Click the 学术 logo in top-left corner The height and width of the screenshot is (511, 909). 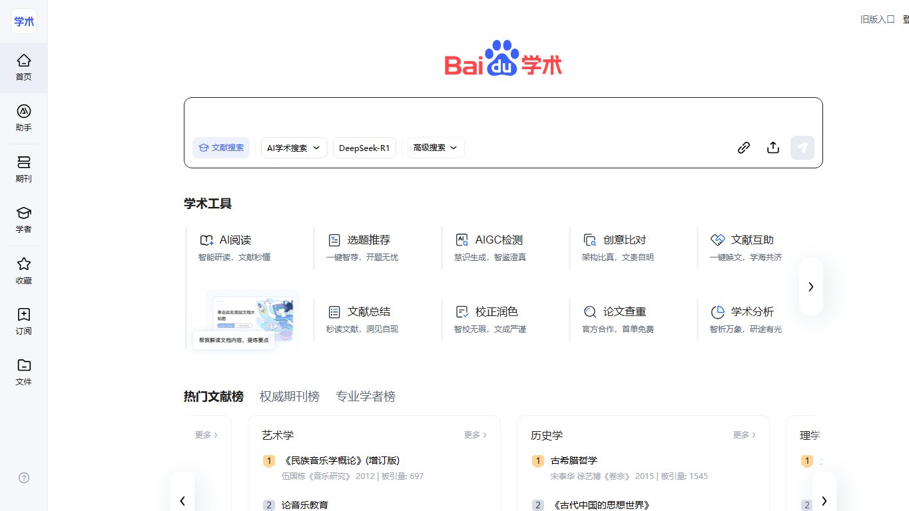point(24,21)
